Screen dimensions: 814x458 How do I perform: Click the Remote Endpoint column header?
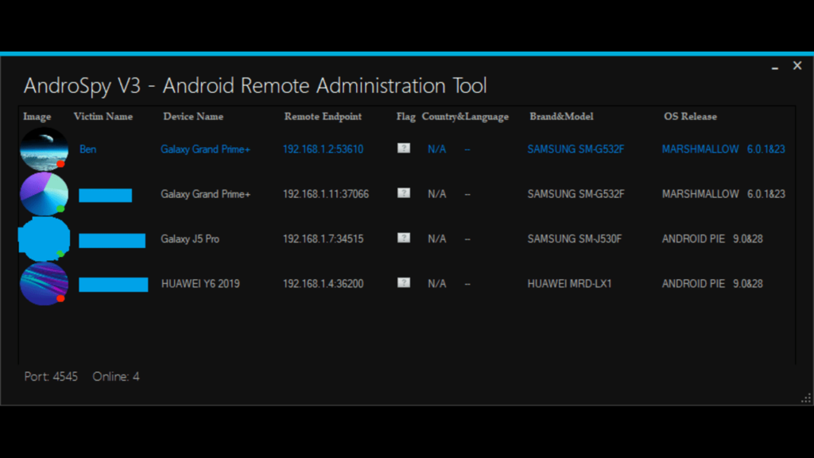point(323,117)
